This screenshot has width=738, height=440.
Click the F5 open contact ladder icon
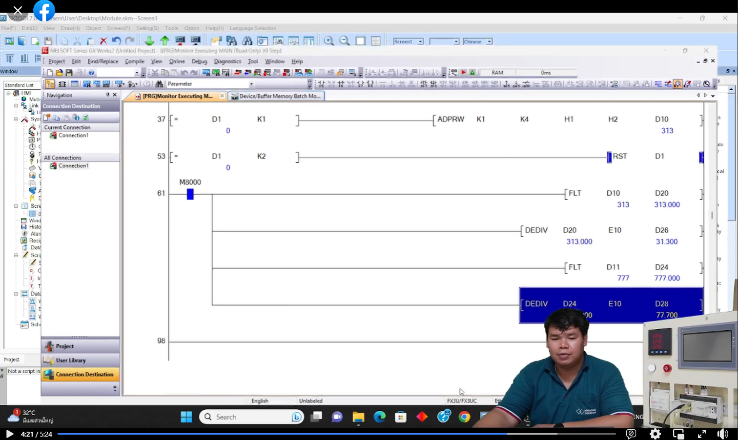pos(321,84)
